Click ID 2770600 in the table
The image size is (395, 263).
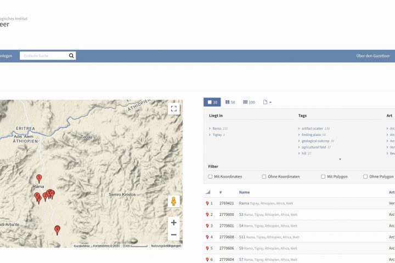(x=227, y=214)
